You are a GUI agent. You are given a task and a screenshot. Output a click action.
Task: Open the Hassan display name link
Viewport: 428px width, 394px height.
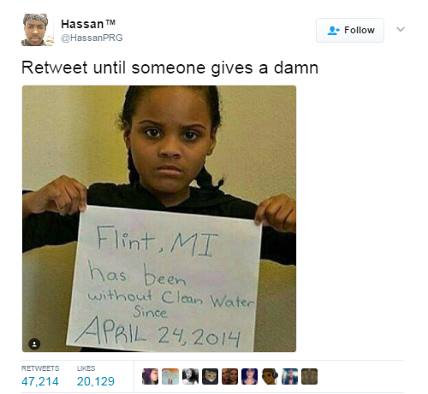(88, 24)
